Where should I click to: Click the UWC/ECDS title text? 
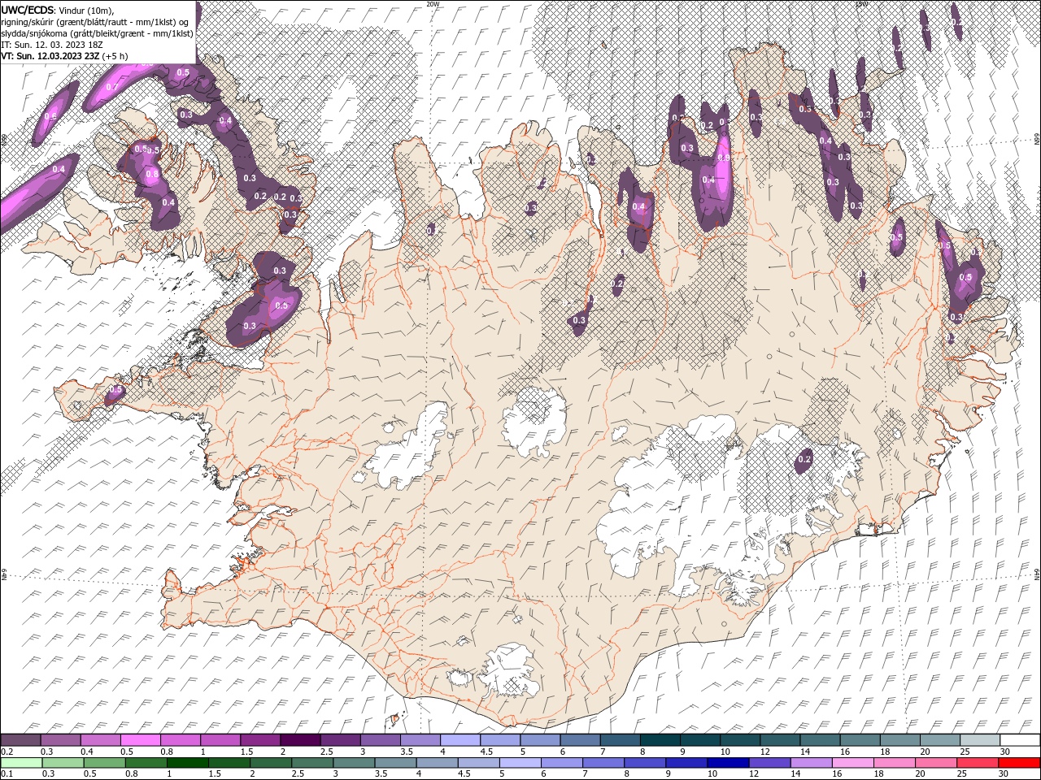click(28, 10)
